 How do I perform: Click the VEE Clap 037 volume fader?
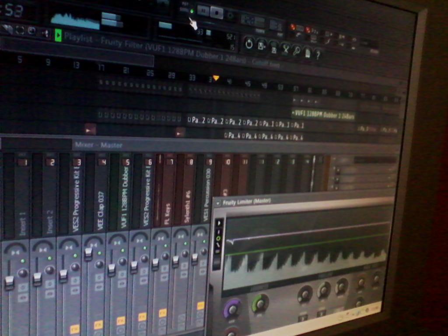pos(88,254)
